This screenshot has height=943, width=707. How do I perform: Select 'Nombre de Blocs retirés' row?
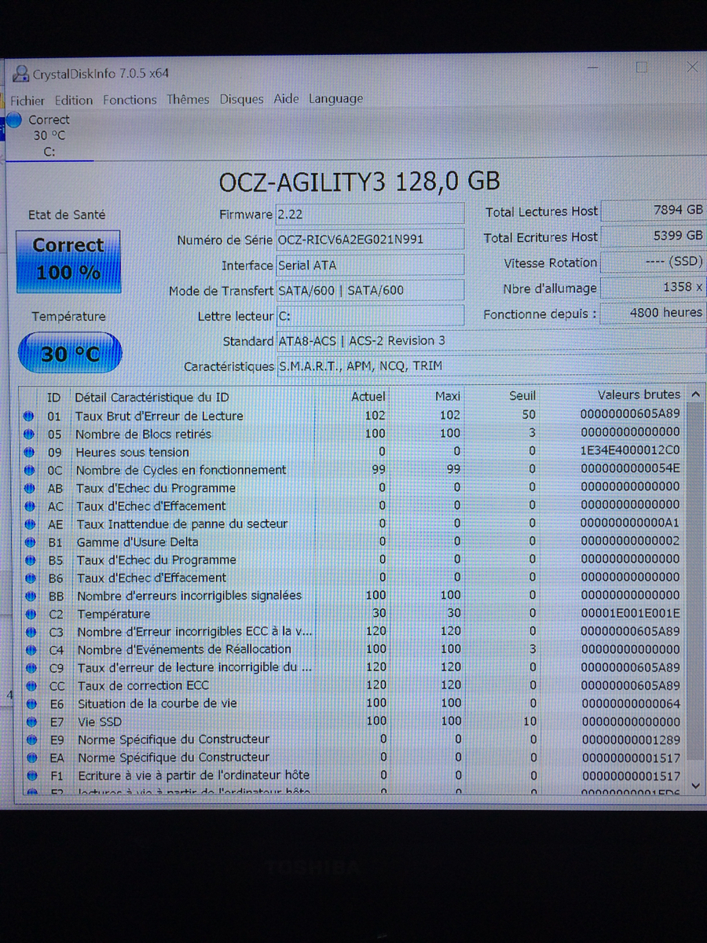click(x=353, y=434)
